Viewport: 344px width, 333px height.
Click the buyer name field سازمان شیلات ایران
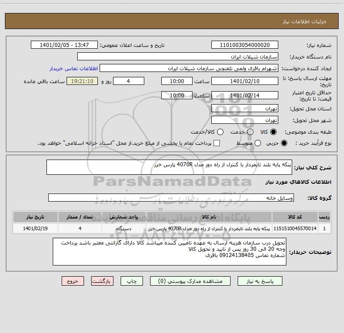[178, 57]
